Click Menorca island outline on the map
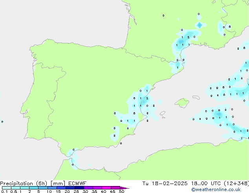Image resolution: width=249 pixels, height=193 pixels. [x=196, y=97]
